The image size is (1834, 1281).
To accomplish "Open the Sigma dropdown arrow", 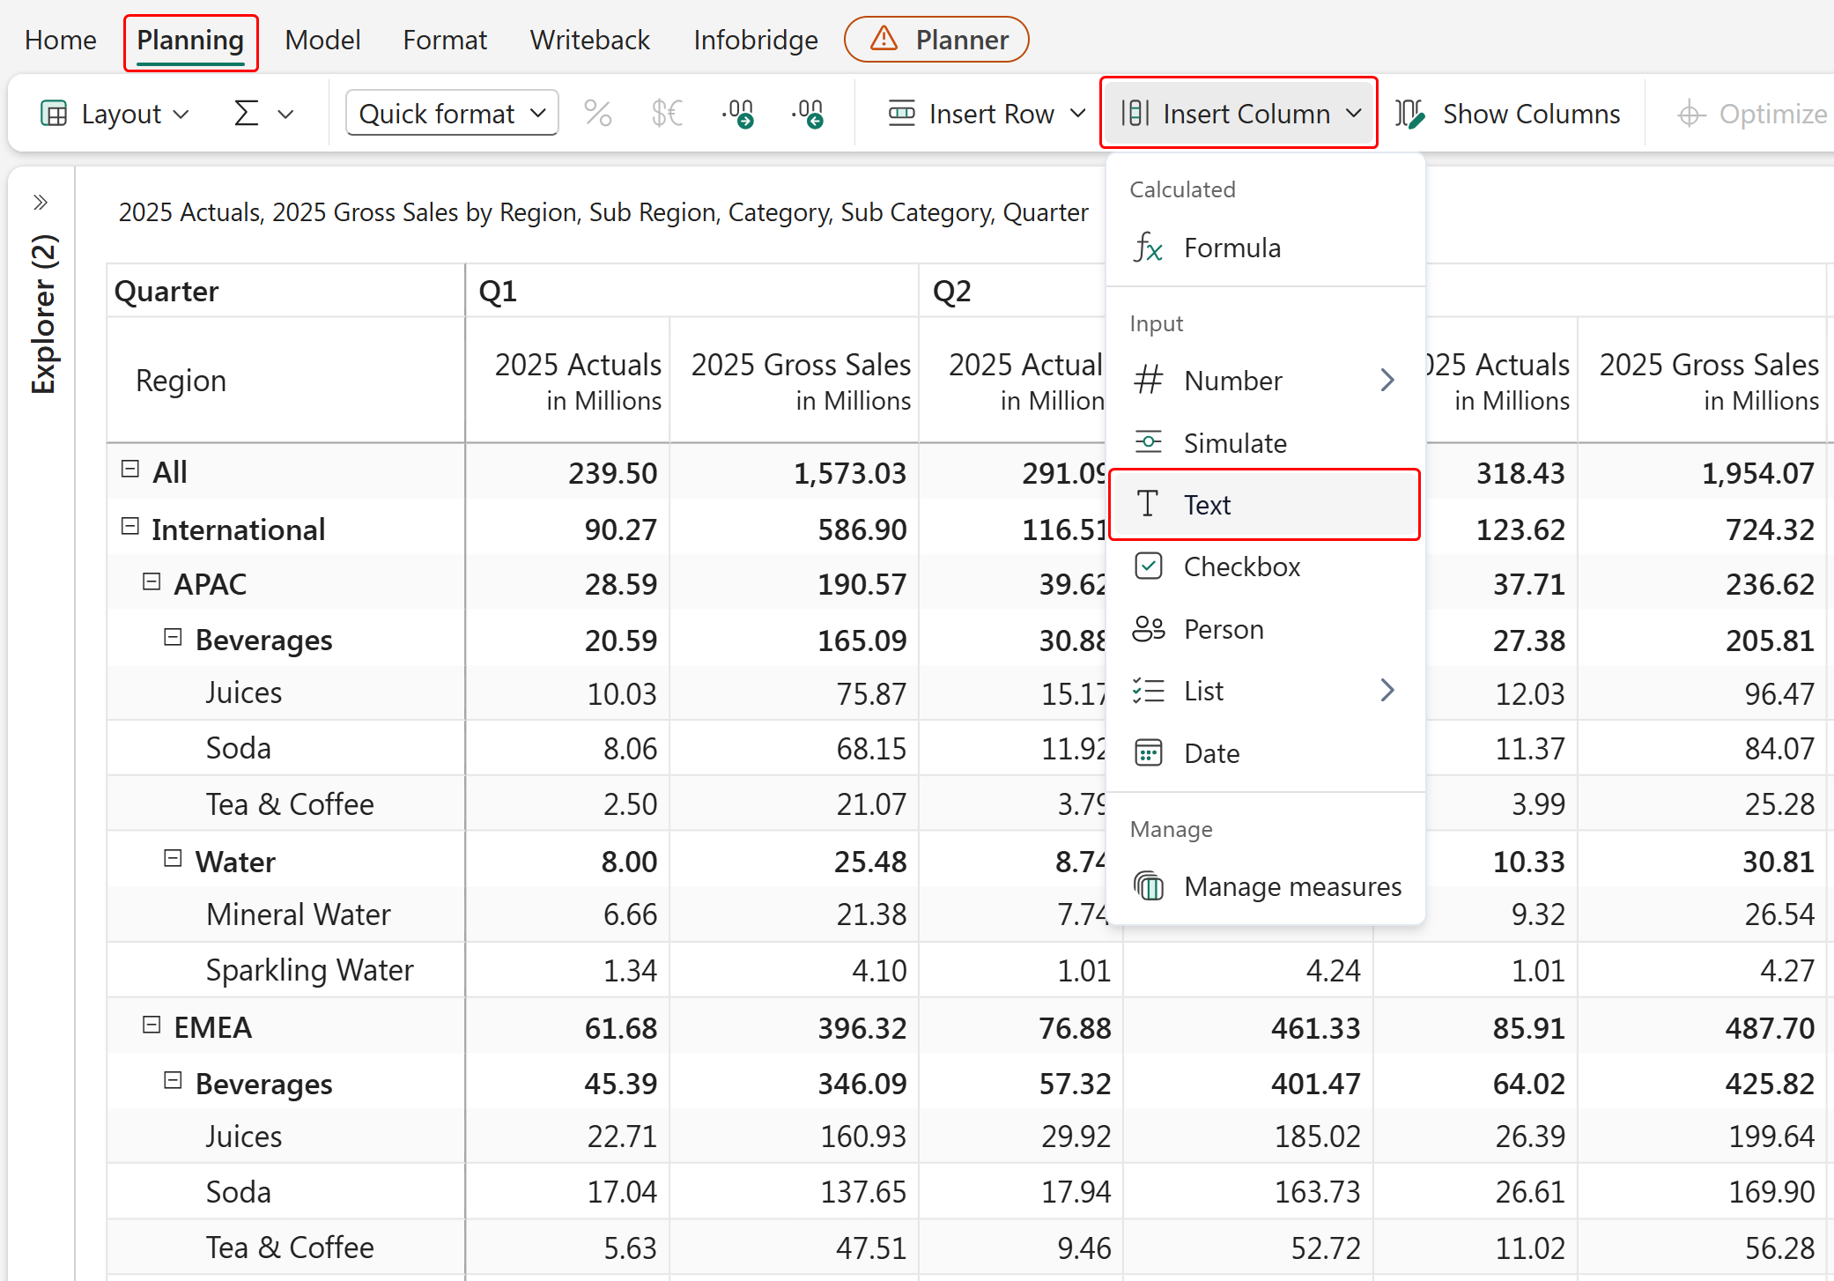I will [x=285, y=115].
